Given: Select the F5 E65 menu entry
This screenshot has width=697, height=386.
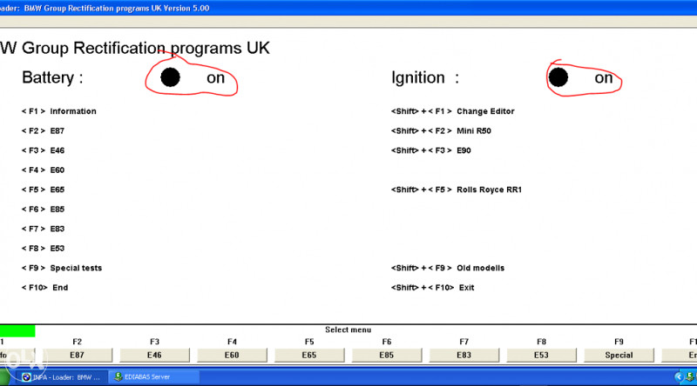Looking at the screenshot, I should coord(43,190).
